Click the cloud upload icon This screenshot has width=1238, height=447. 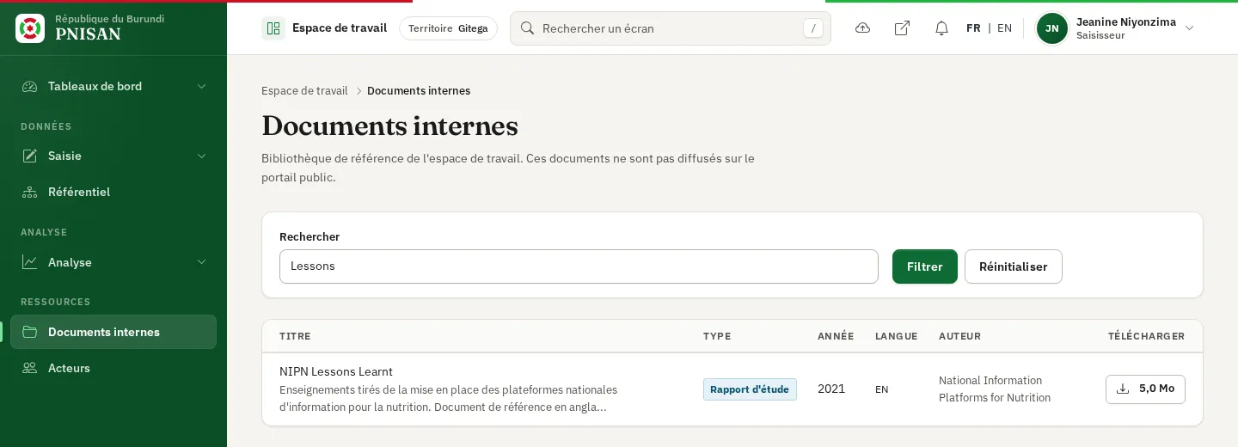[x=862, y=28]
